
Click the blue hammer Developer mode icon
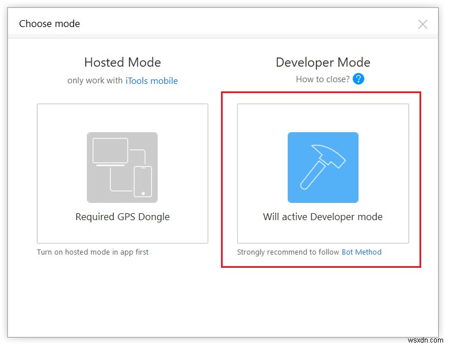point(323,167)
